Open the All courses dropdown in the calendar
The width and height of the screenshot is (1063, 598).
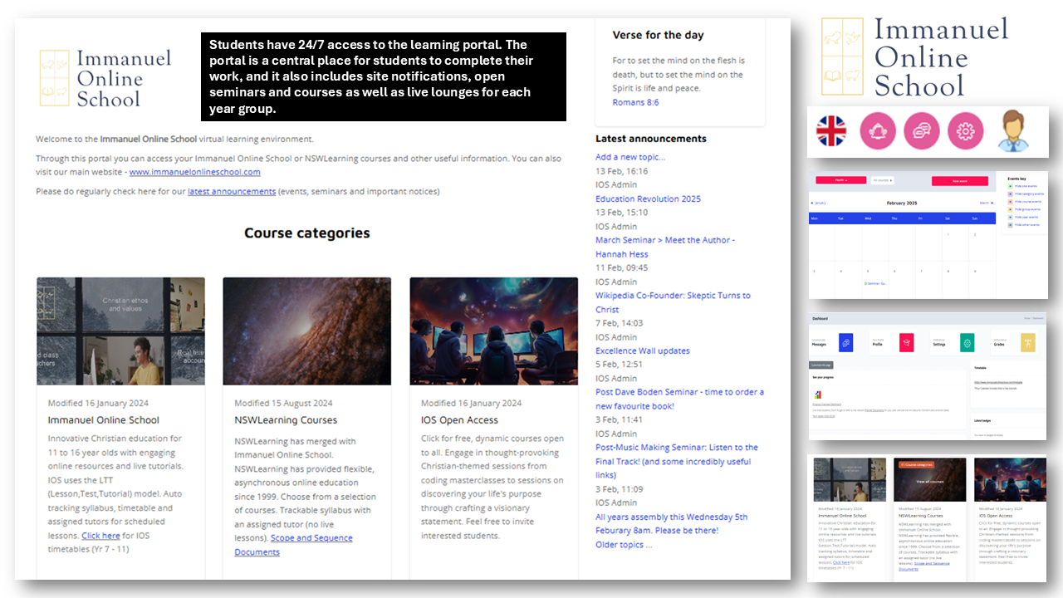point(883,180)
